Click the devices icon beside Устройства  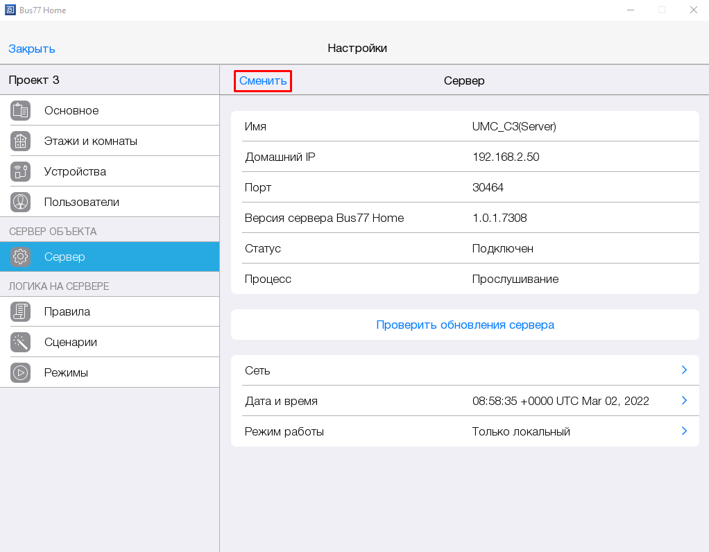(x=20, y=171)
